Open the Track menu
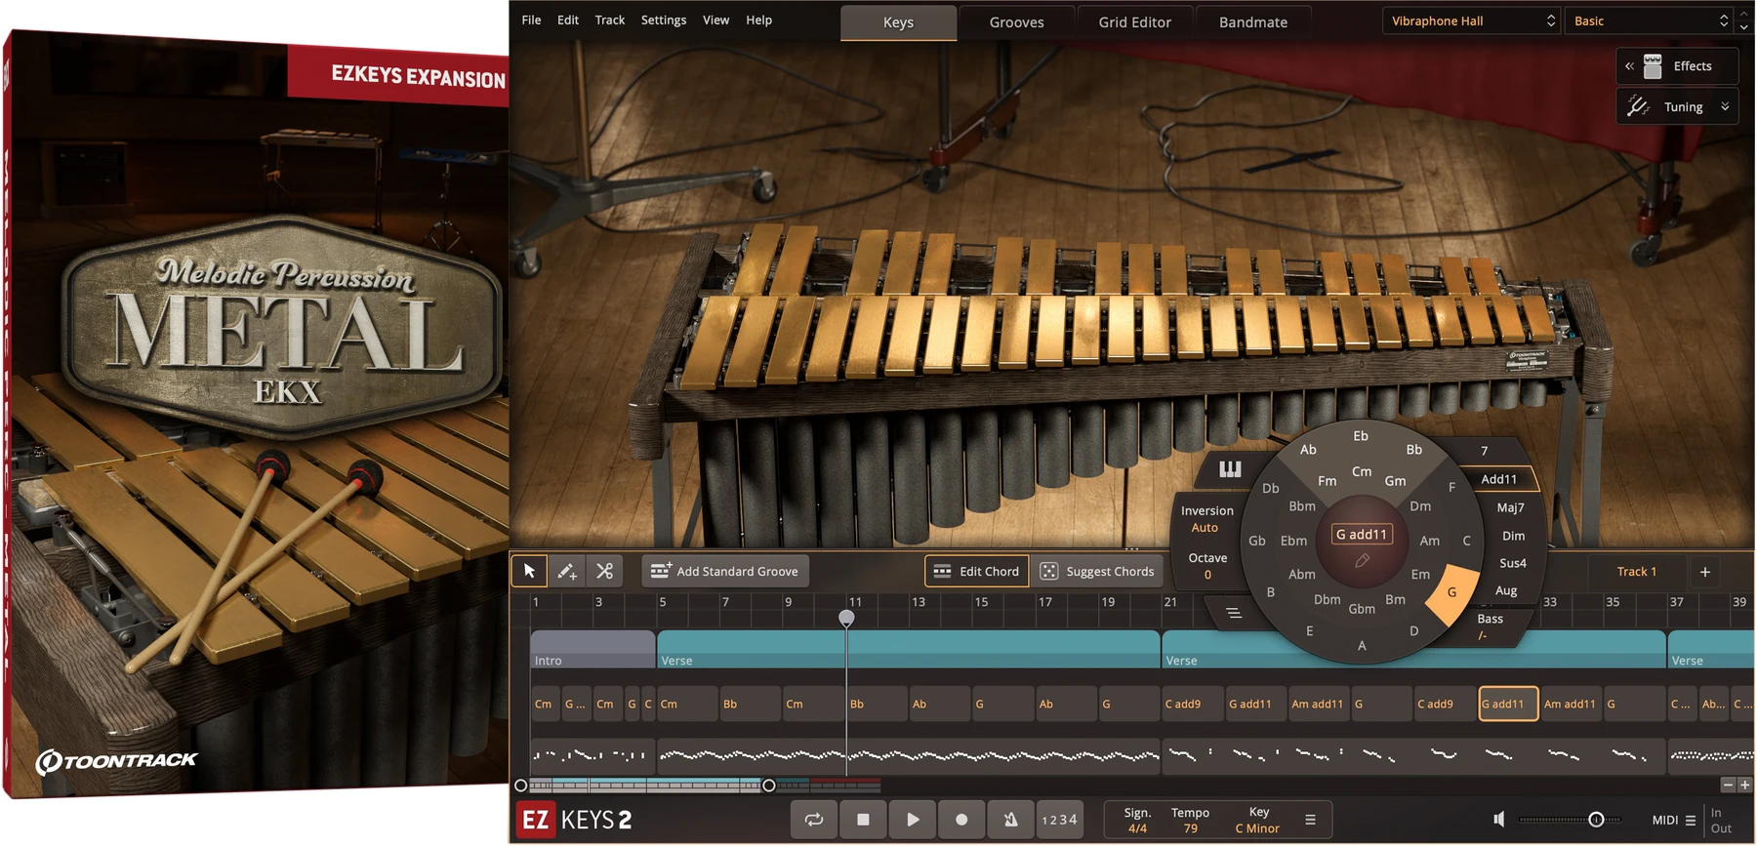Image resolution: width=1757 pixels, height=846 pixels. (610, 20)
